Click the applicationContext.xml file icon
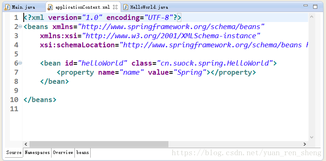 (50, 7)
